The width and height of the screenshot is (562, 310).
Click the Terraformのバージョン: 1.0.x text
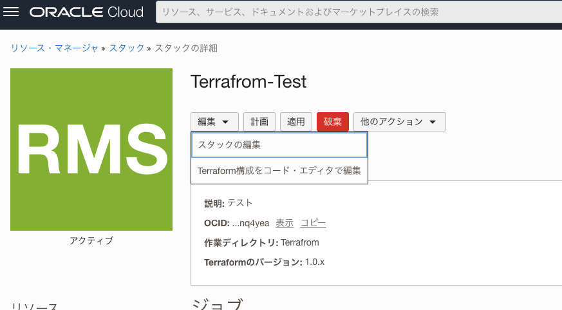click(264, 262)
